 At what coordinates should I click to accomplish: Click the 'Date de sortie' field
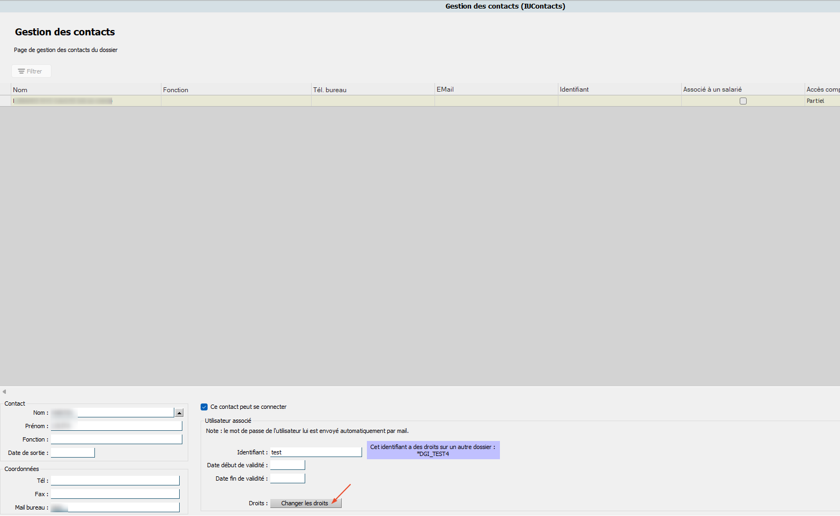pyautogui.click(x=73, y=453)
